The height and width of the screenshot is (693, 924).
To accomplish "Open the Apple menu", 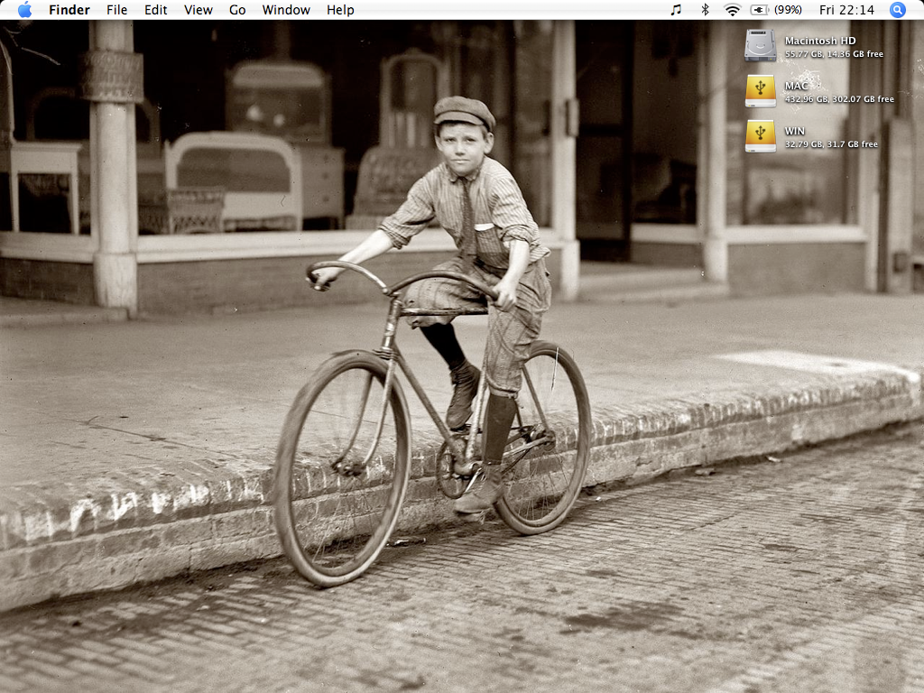I will [24, 10].
